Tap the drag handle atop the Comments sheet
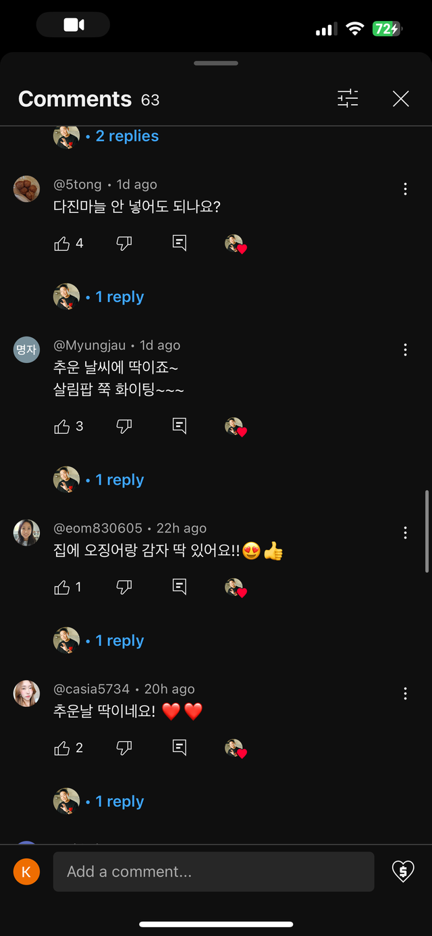Image resolution: width=432 pixels, height=936 pixels. pyautogui.click(x=216, y=64)
